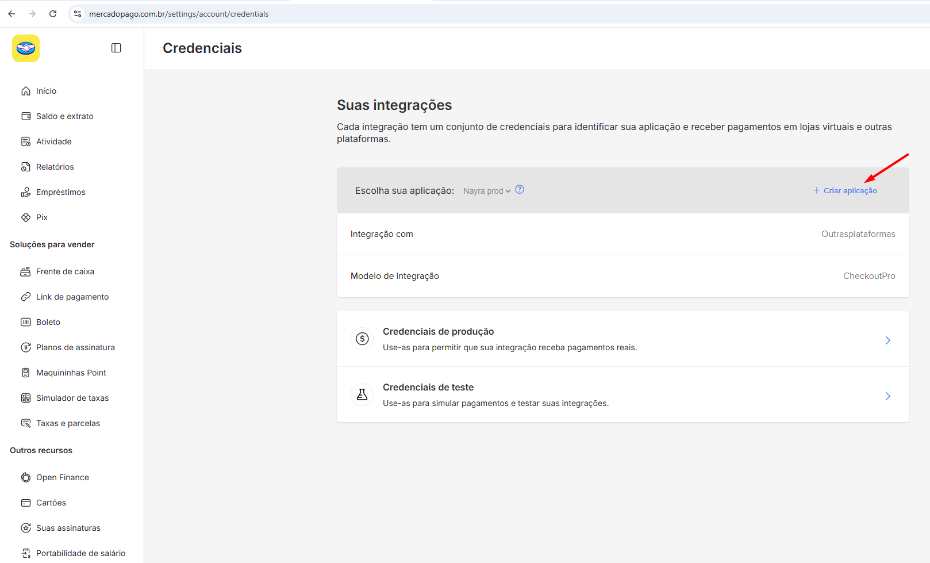Open Planos de assinatura entry
This screenshot has width=930, height=563.
75,347
